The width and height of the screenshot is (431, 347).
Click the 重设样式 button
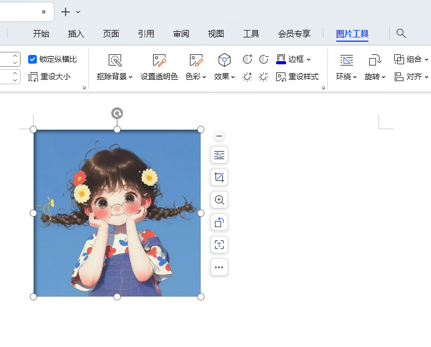[297, 77]
